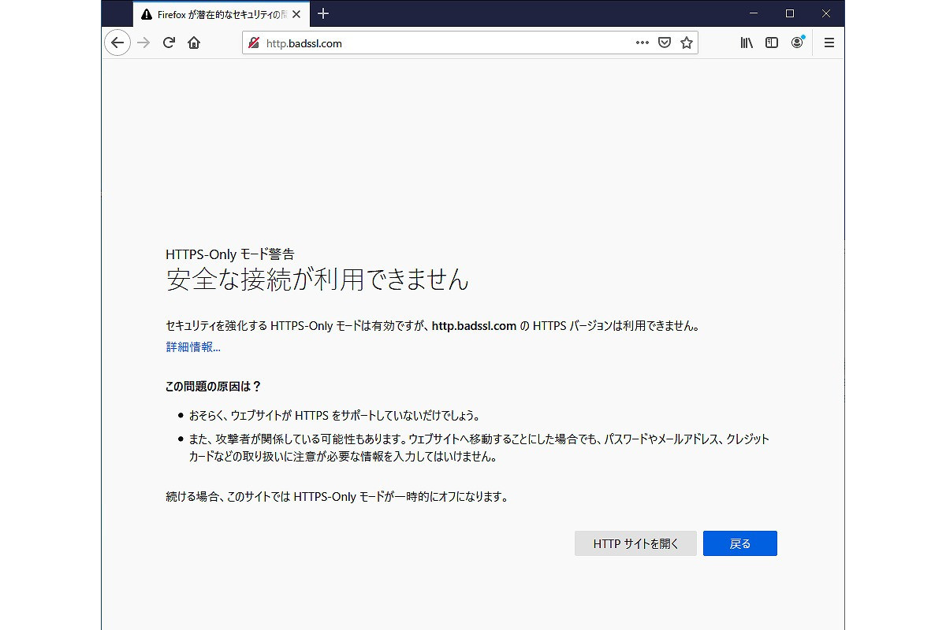The image size is (946, 630).
Task: Open a new tab with plus button
Action: [323, 13]
